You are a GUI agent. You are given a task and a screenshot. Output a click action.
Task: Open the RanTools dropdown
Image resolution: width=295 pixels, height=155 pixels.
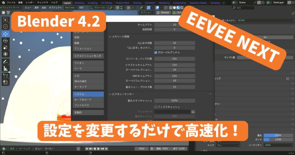click(x=71, y=8)
